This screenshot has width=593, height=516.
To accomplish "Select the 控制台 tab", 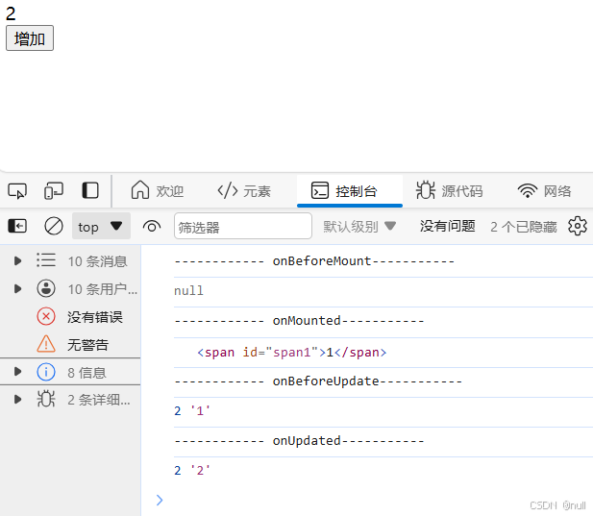I will 350,191.
